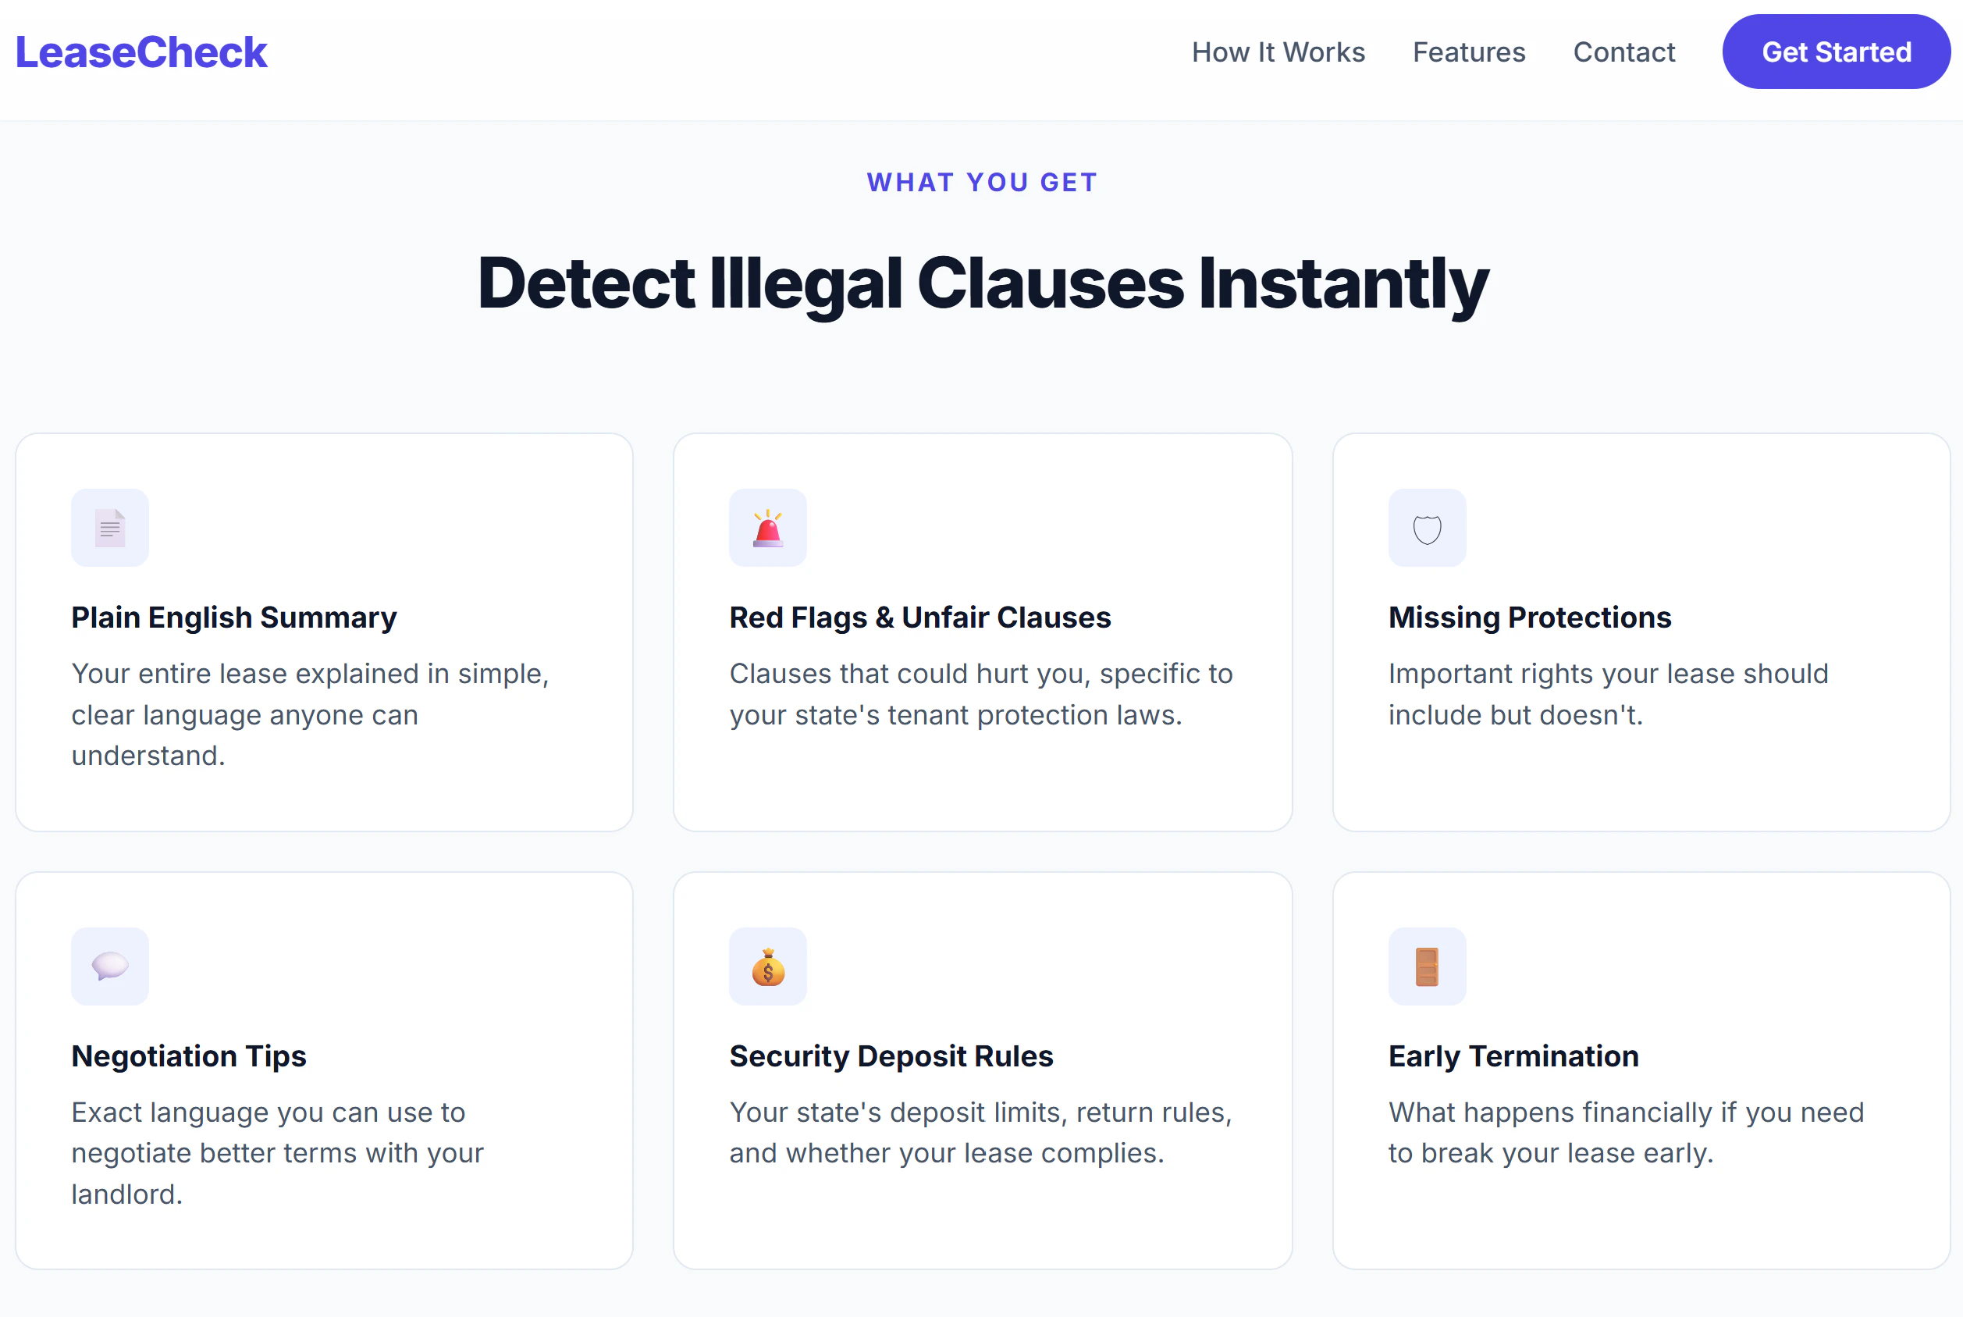Click the speech bubble Negotiation Tips icon
1963x1317 pixels.
110,966
